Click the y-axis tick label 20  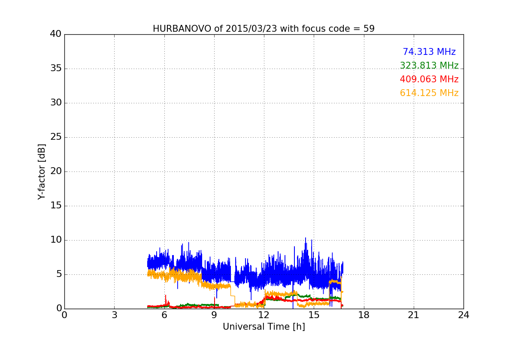(x=56, y=171)
